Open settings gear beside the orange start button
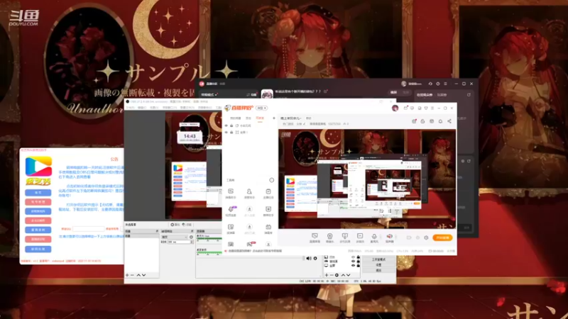Viewport: 568px width, 319px height. [x=427, y=237]
